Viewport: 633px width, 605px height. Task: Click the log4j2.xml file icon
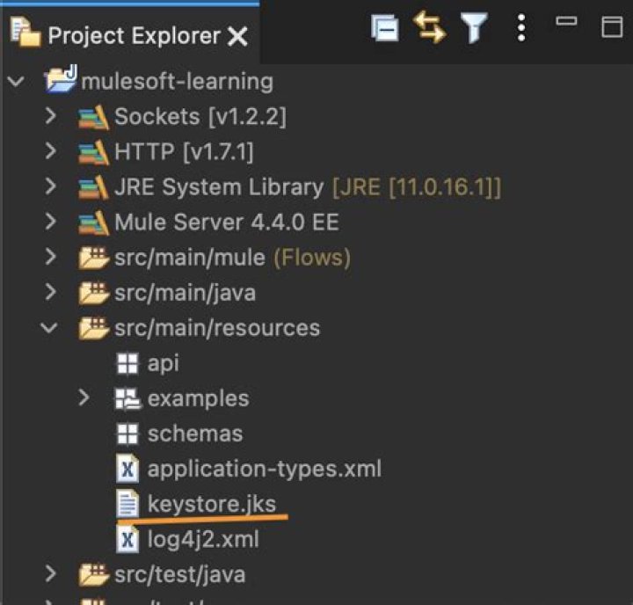(127, 539)
